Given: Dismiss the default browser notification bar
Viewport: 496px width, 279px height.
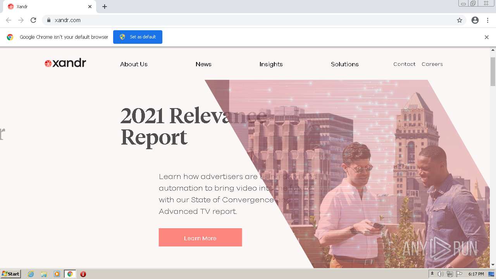Looking at the screenshot, I should pos(487,37).
